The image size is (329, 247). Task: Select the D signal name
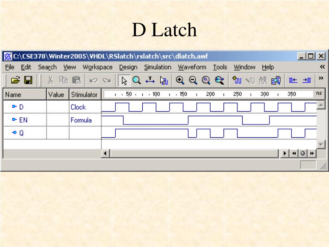pos(22,107)
